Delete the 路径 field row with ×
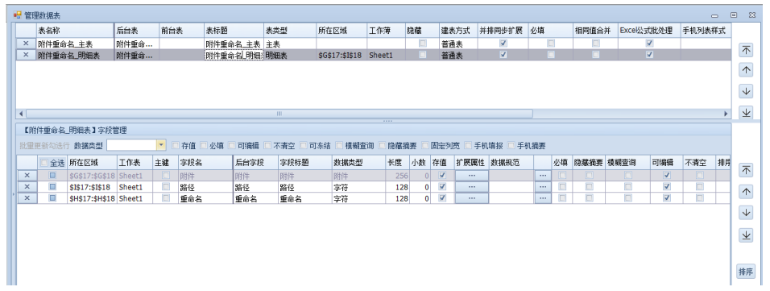Image resolution: width=770 pixels, height=291 pixels. [27, 186]
